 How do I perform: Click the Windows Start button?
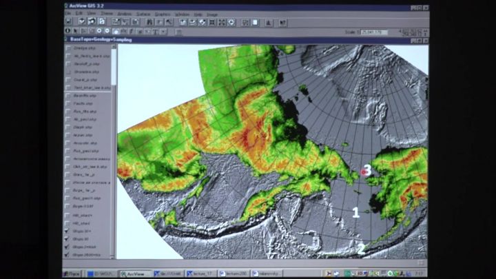tap(70, 273)
